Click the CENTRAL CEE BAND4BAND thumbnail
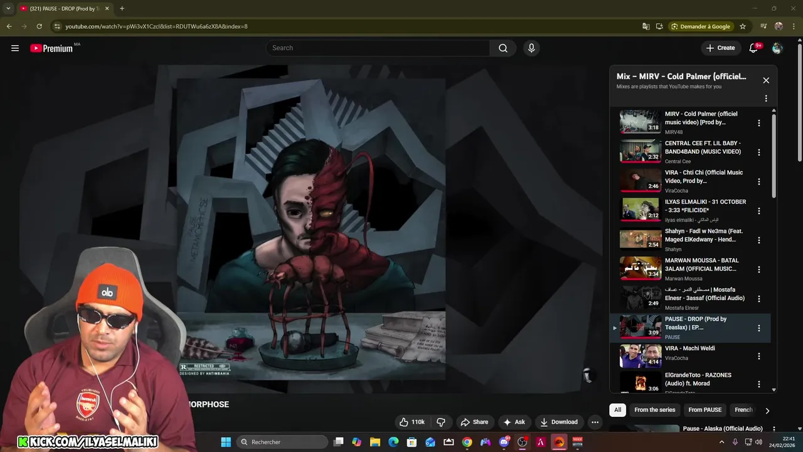This screenshot has width=803, height=452. pos(641,151)
